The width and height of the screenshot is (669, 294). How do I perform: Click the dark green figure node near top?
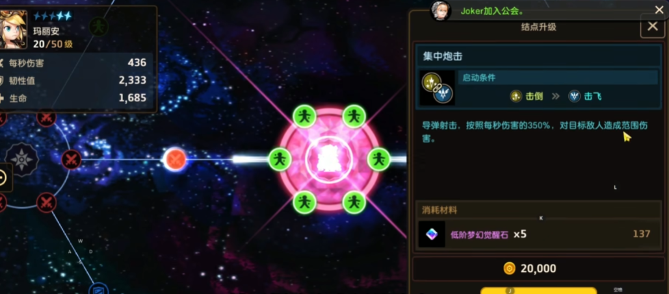pyautogui.click(x=99, y=27)
